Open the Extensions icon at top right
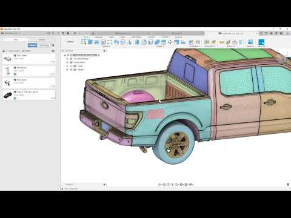The image size is (291, 218). coord(266,33)
